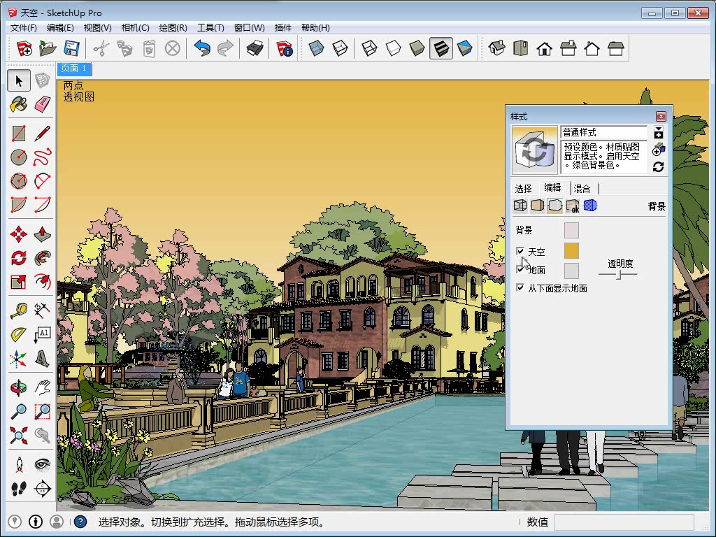Open Edge settings in Styles panel
This screenshot has width=716, height=537.
point(520,206)
